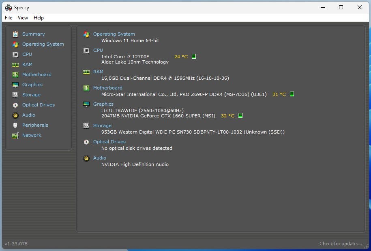Click the CPU heading link in summary

click(x=98, y=50)
